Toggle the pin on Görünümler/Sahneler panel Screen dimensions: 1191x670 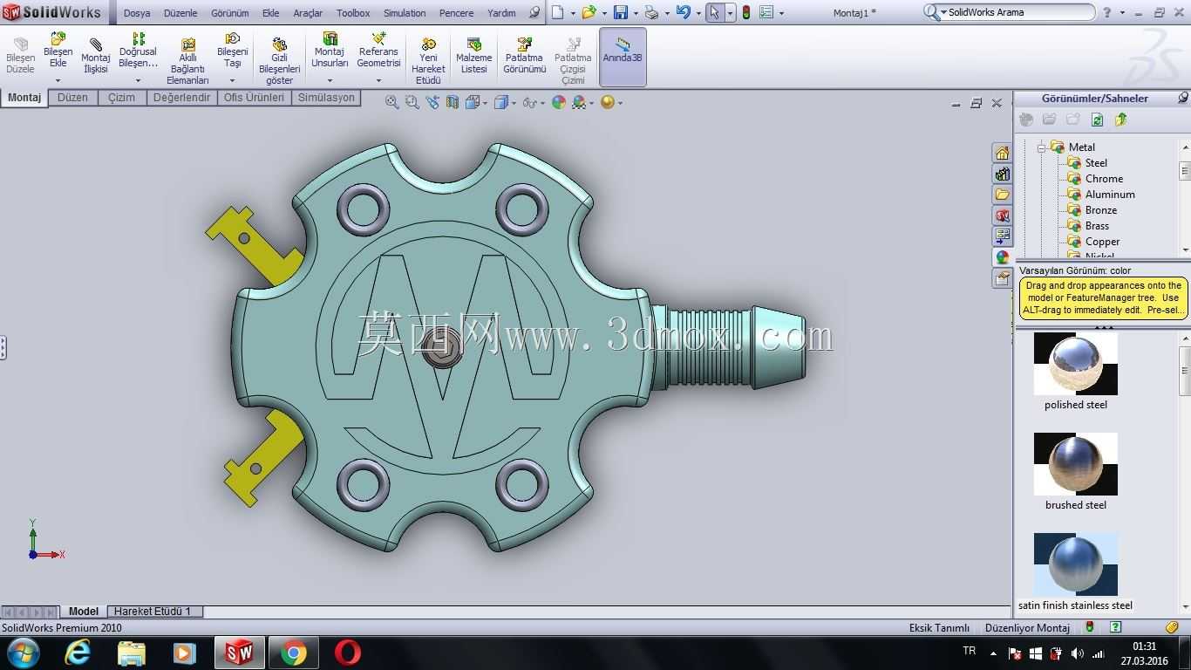pos(1183,98)
